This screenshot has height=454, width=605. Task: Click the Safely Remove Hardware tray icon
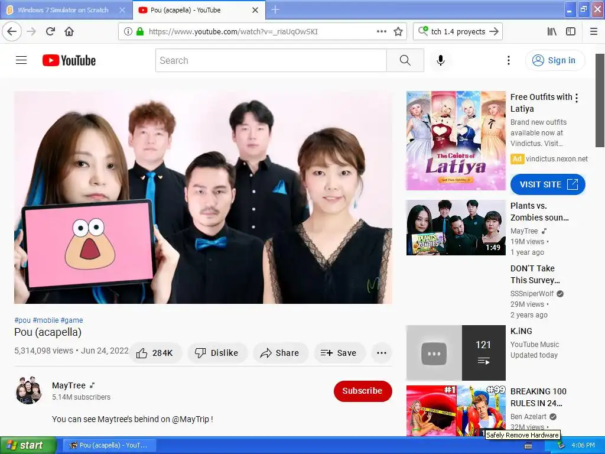[561, 445]
